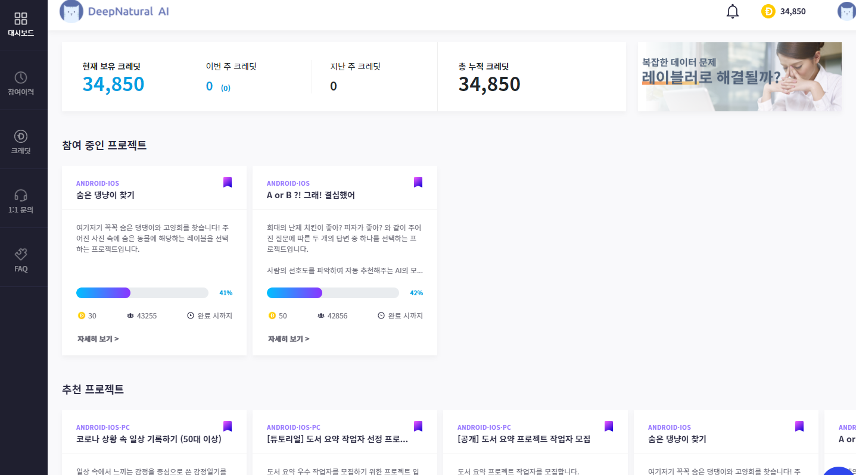Open 코로나 상황 속 일상 기록하기 (50대 이상)
856x475 pixels.
pos(149,439)
